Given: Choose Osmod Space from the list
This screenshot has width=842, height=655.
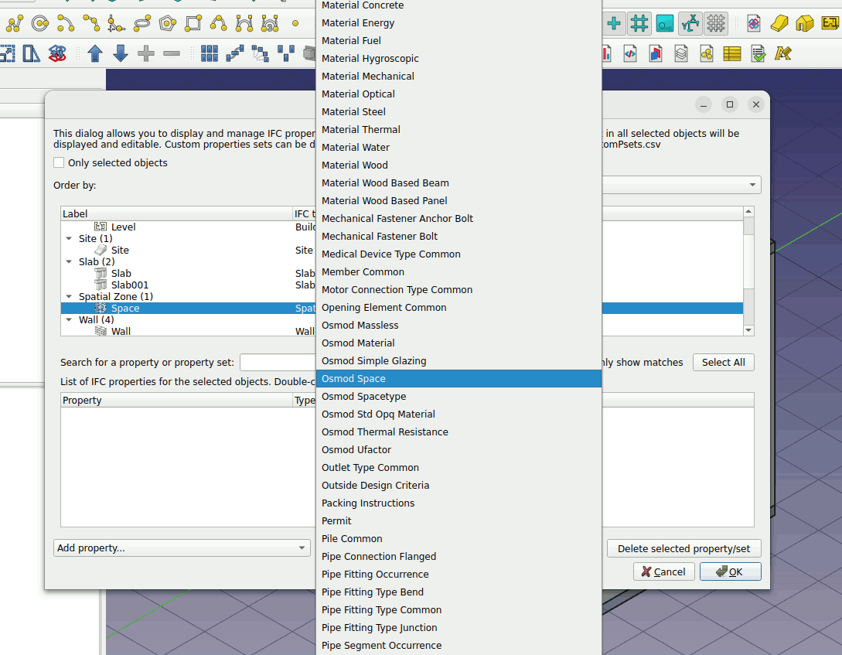Looking at the screenshot, I should coord(353,379).
